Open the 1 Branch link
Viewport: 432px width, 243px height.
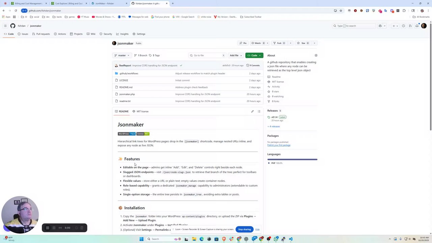click(140, 55)
